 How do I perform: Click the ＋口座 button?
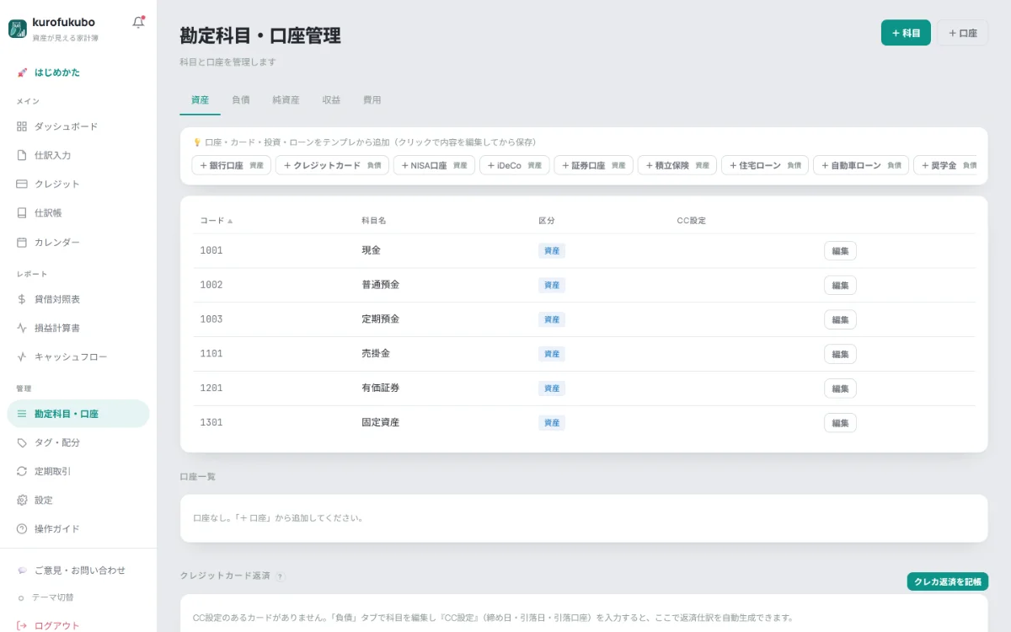[x=963, y=33]
